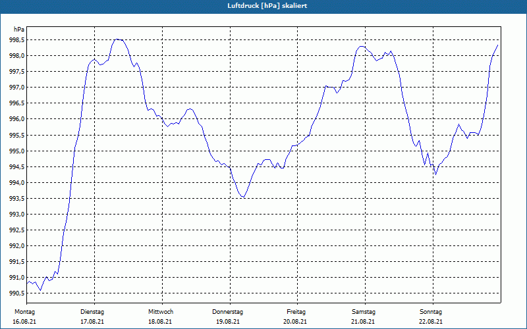Click the 996,5 axis value
The width and height of the screenshot is (527, 329).
(x=16, y=103)
